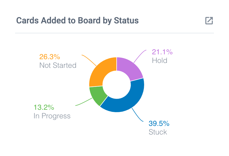Click the 39.5% percentage value
The width and height of the screenshot is (229, 156).
[x=159, y=124]
